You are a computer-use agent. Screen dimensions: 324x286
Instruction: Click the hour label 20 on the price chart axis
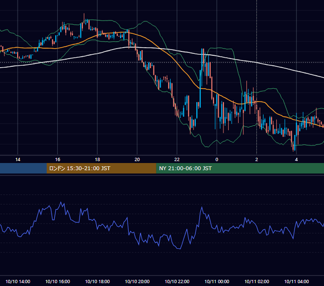[137, 160]
